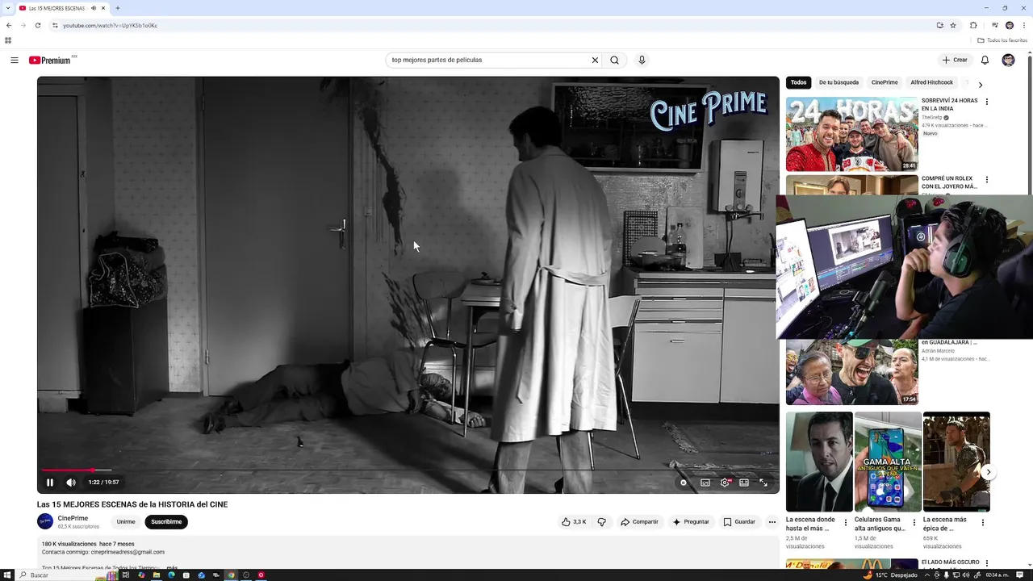Open the 'Celulares Gama alta antiguos' short
The height and width of the screenshot is (581, 1033).
pos(888,462)
